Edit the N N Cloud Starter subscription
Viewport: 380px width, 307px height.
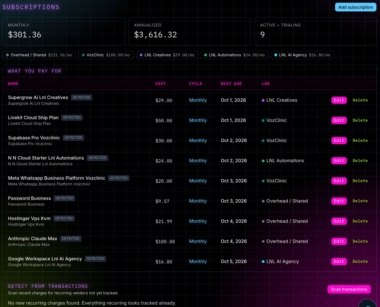pyautogui.click(x=339, y=161)
